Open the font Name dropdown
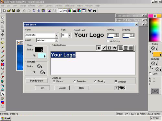Viewport: 162px width, 121px height. click(57, 35)
